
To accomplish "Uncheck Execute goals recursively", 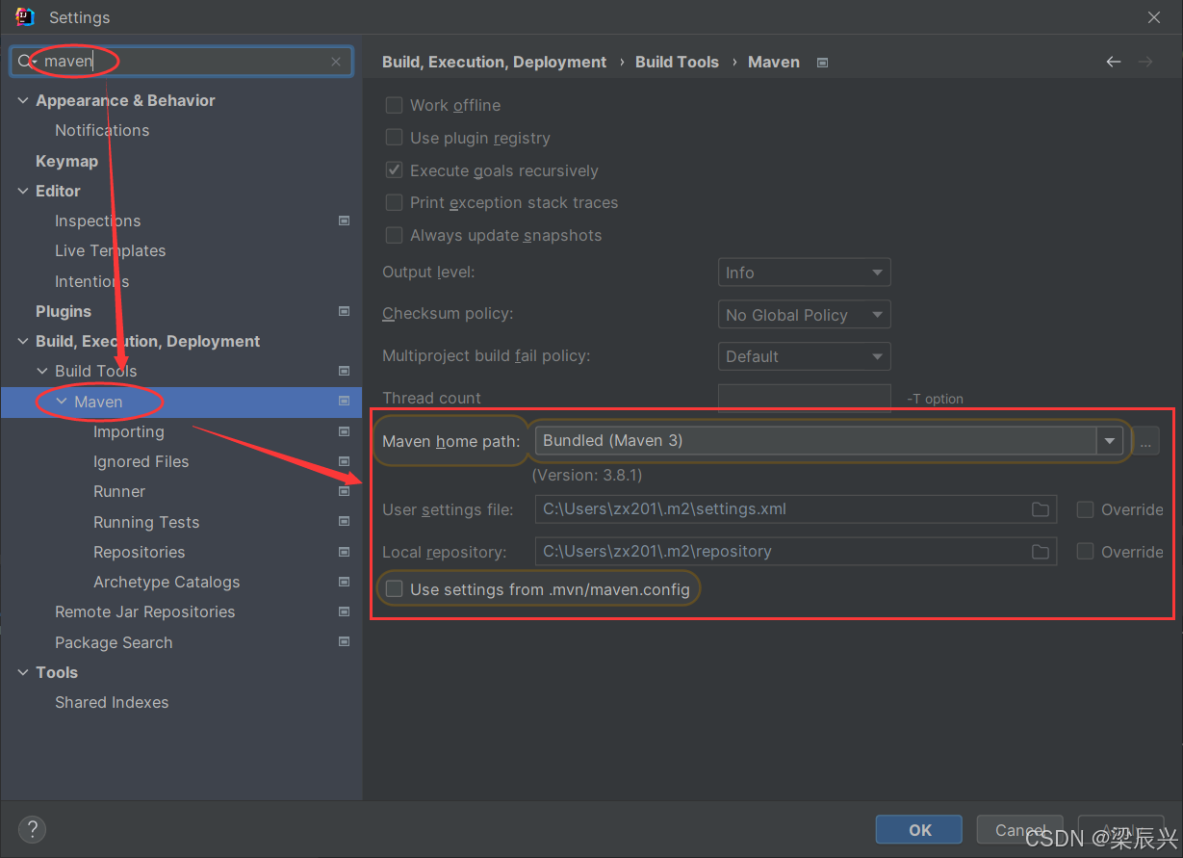I will [394, 170].
